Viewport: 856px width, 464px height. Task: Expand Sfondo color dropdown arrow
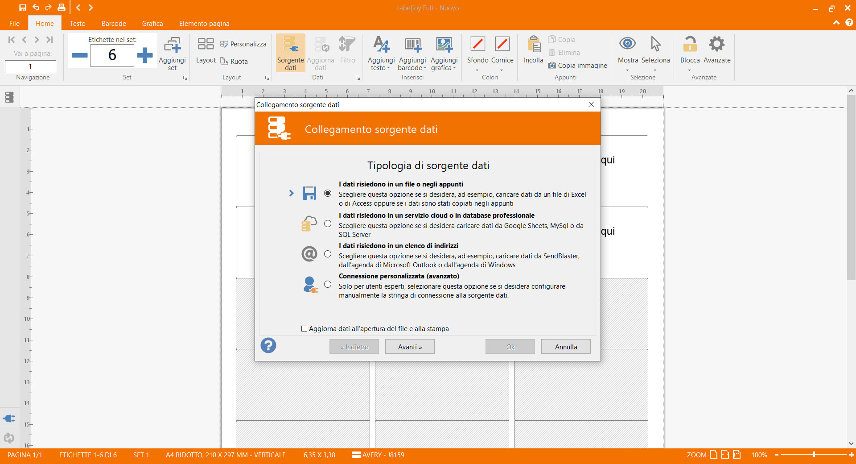[477, 70]
